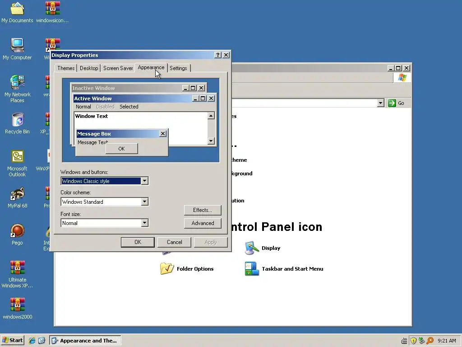
Task: Minimize the Control Panel window behind
Action: (x=390, y=68)
